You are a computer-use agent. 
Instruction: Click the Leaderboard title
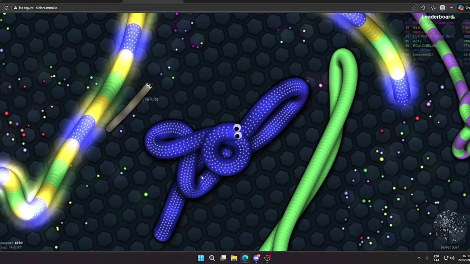[x=438, y=17]
